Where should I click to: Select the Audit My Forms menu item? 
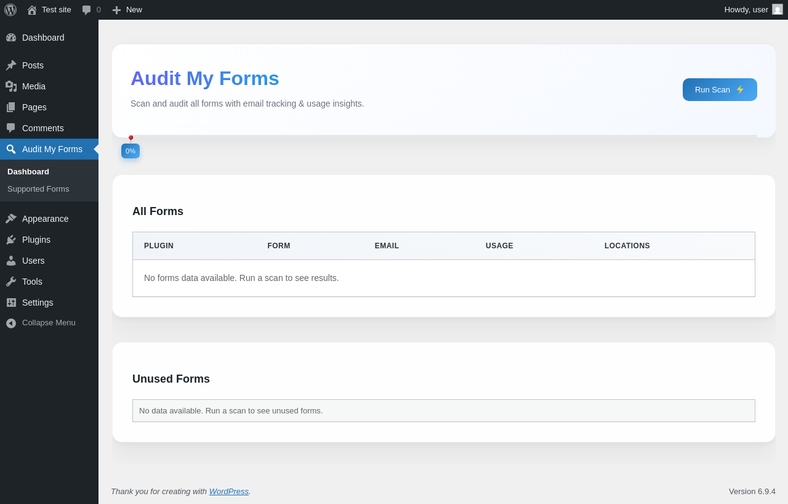[49, 149]
